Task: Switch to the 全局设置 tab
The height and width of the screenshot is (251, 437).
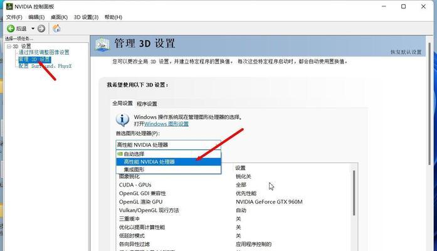Action: pyautogui.click(x=122, y=103)
